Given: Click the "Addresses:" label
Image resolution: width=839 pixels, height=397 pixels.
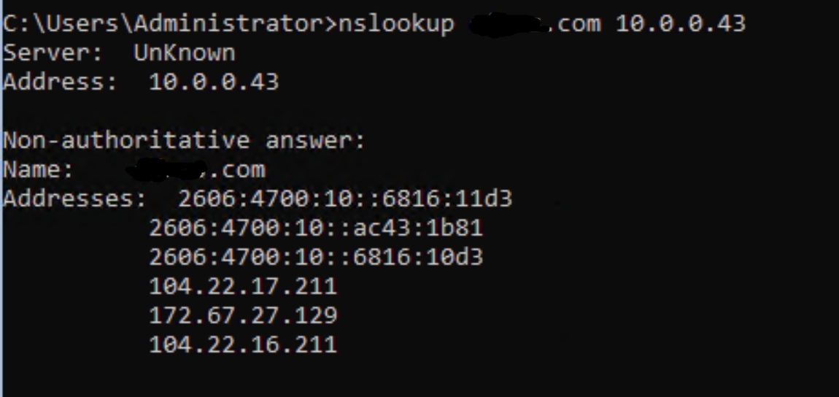Looking at the screenshot, I should click(x=74, y=198).
